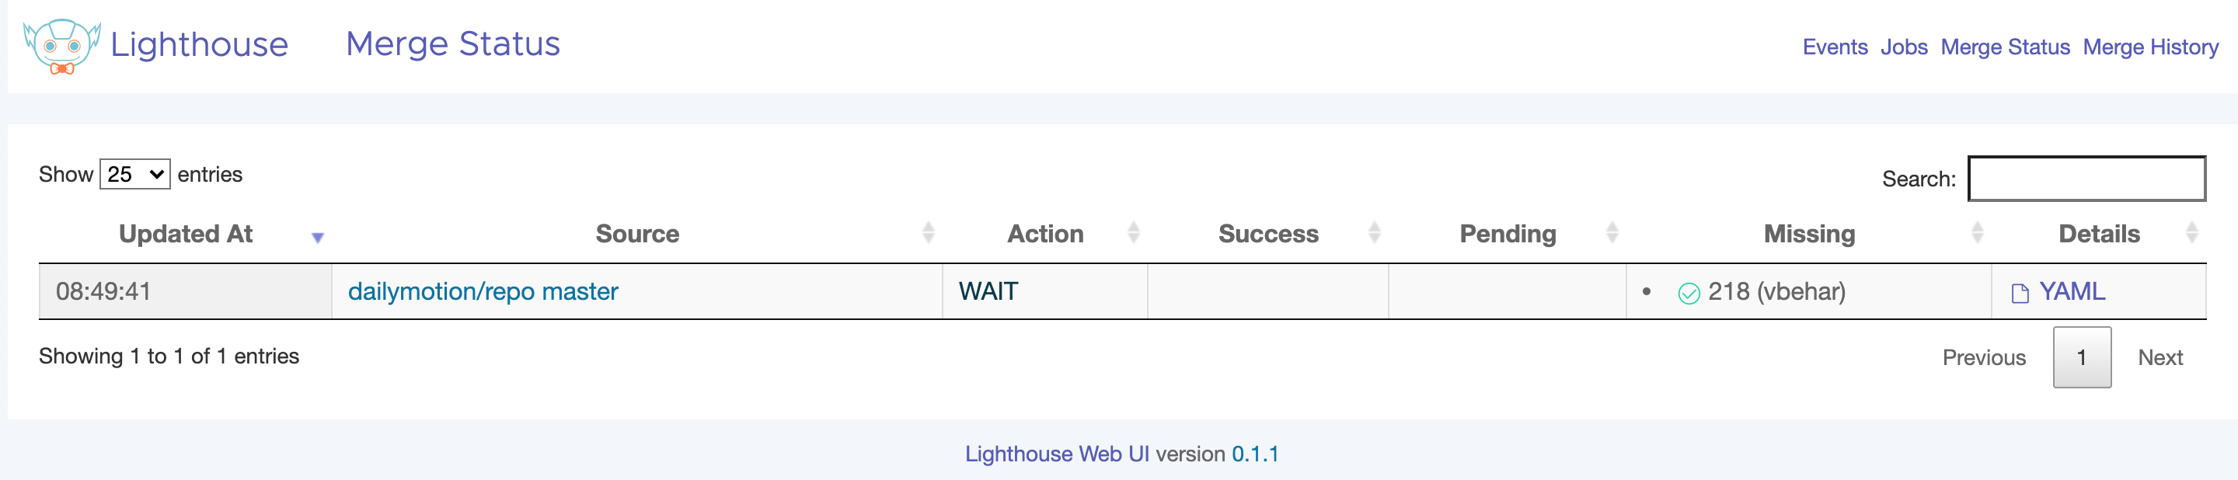Click the Source column sort arrows
The height and width of the screenshot is (480, 2238).
[x=928, y=233]
